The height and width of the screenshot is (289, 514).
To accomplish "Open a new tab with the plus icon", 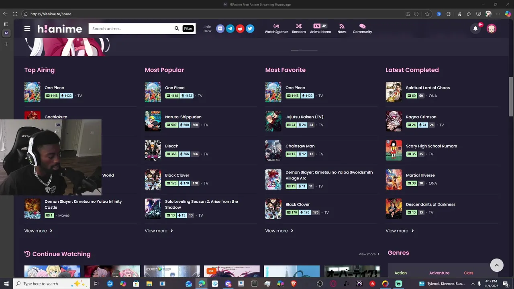I will 6,44.
